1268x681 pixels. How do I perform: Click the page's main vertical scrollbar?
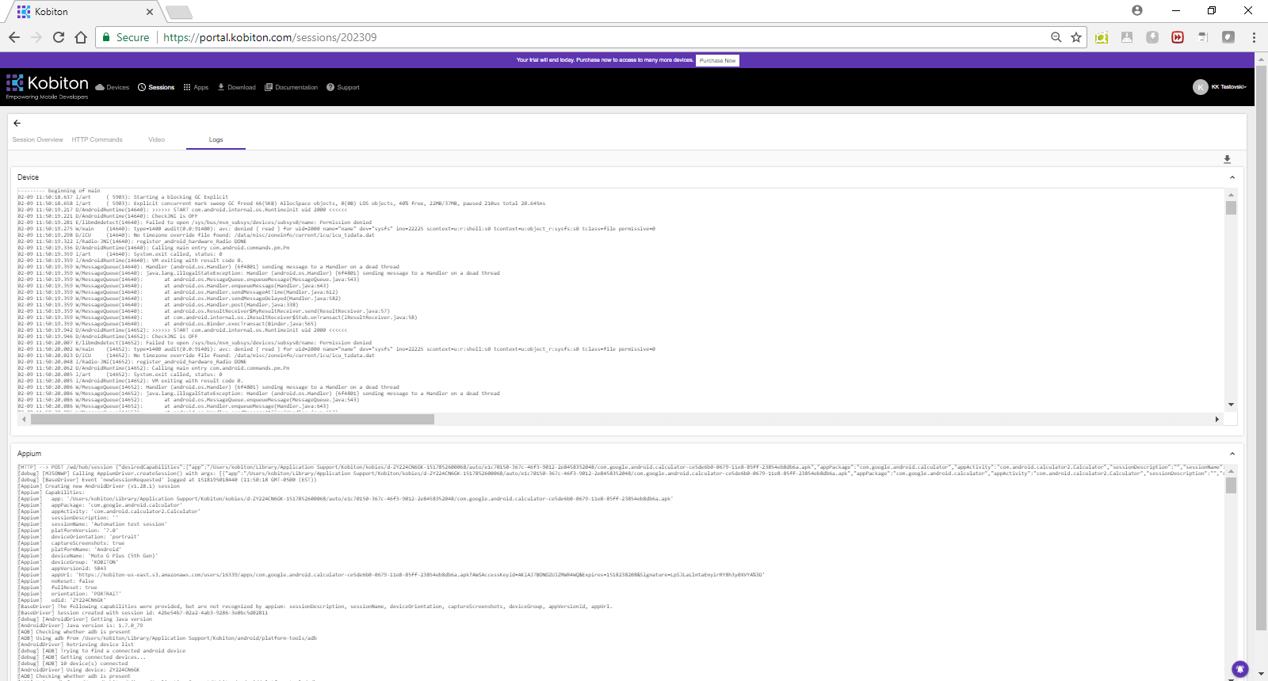[x=1261, y=348]
